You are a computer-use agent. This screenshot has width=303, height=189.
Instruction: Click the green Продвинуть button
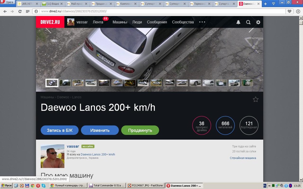click(x=140, y=130)
